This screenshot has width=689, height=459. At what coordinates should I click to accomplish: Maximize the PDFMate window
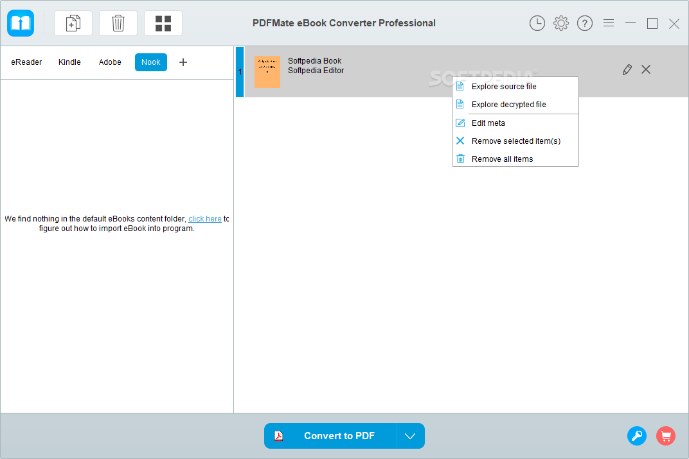[x=652, y=23]
